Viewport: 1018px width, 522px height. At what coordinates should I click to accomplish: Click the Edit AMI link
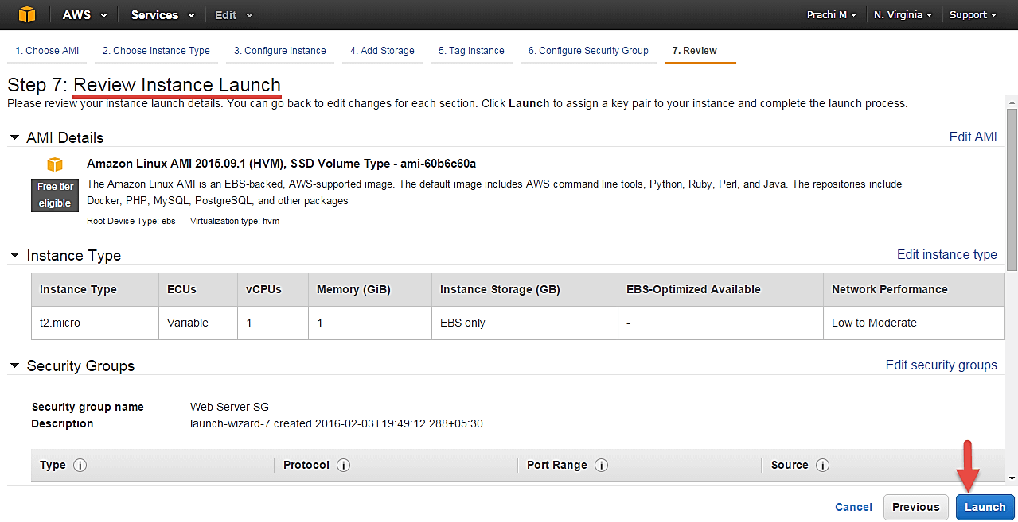click(x=973, y=137)
